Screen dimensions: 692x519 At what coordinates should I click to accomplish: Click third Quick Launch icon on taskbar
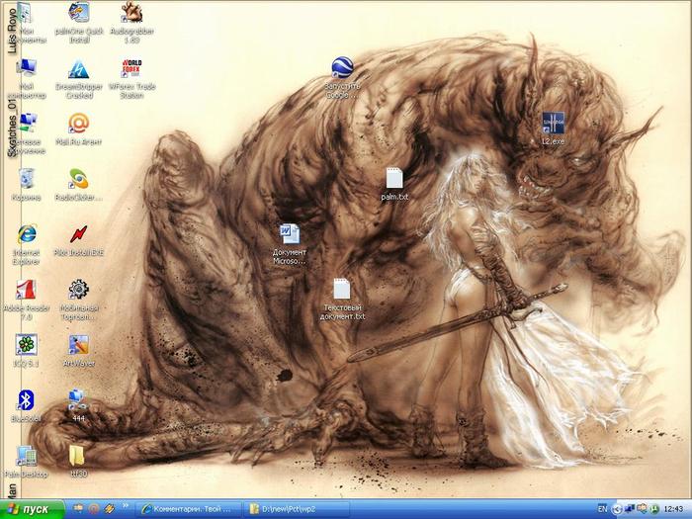109,509
